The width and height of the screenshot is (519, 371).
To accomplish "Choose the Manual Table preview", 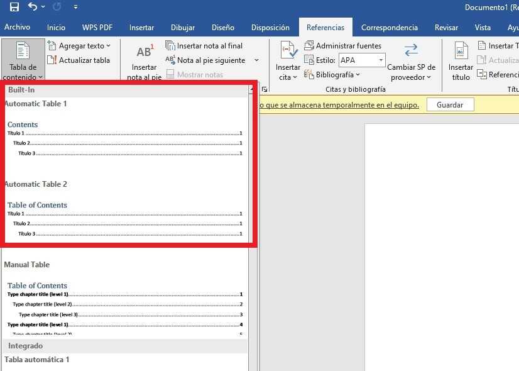I will (124, 299).
